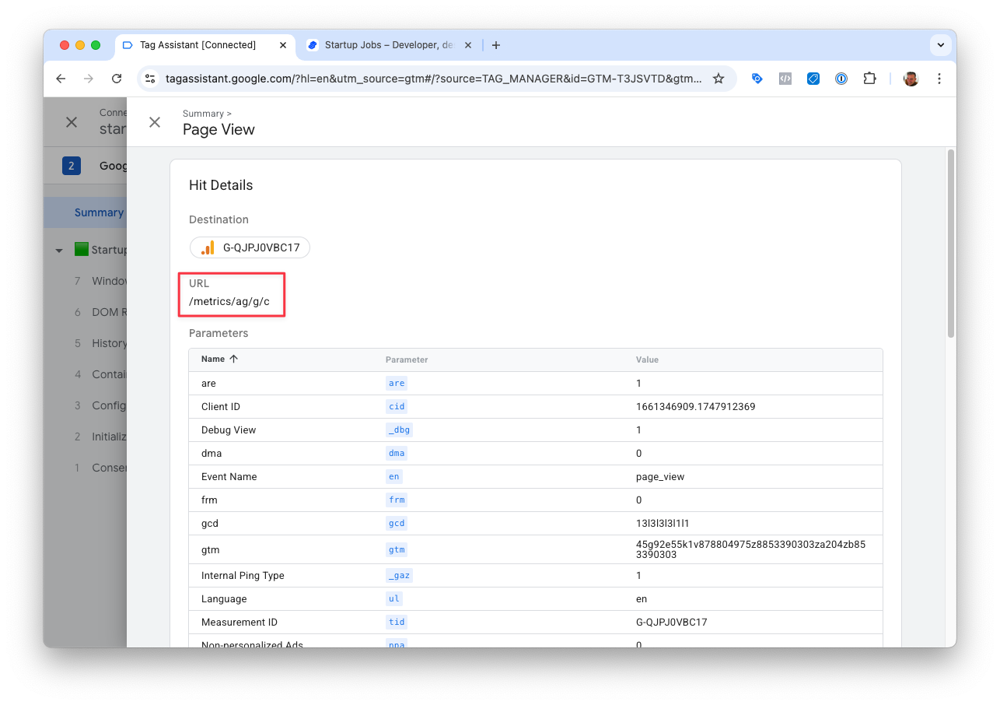This screenshot has height=705, width=1000.
Task: Close the Page View hit details panel
Action: pos(155,122)
